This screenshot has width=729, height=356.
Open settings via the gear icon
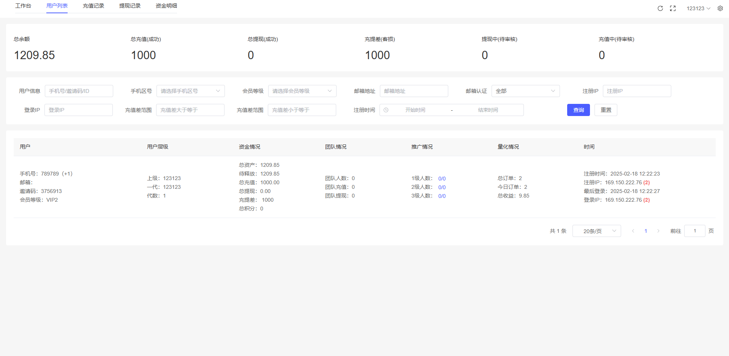(x=720, y=8)
